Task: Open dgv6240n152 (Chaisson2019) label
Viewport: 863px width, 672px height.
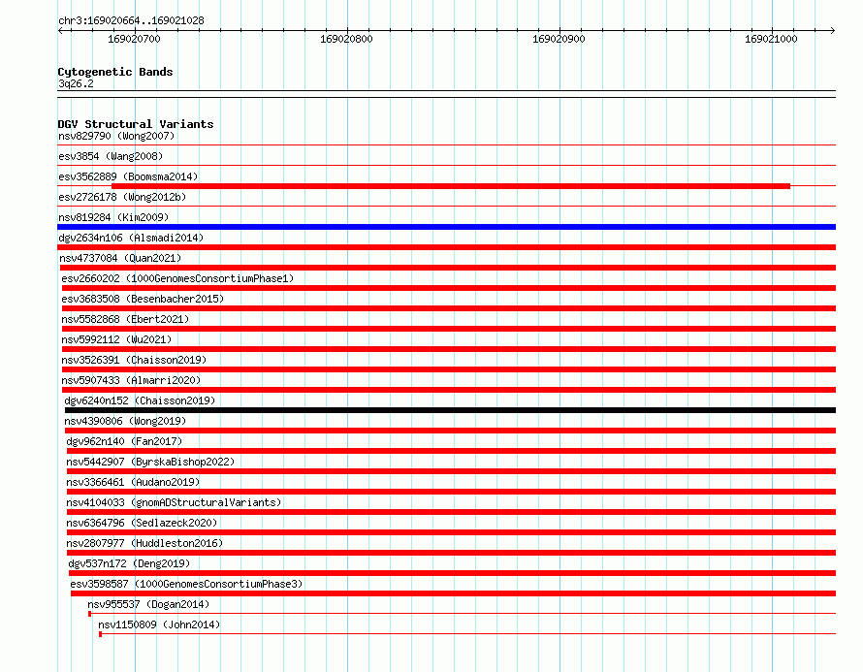Action: coord(140,400)
